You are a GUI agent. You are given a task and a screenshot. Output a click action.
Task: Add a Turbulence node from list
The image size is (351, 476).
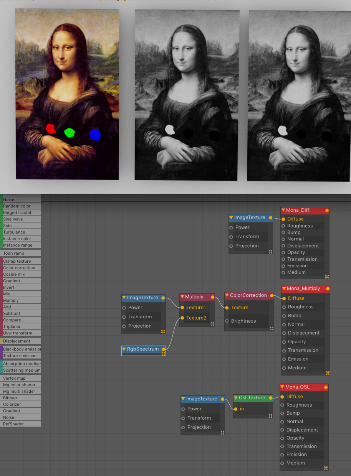coord(21,232)
